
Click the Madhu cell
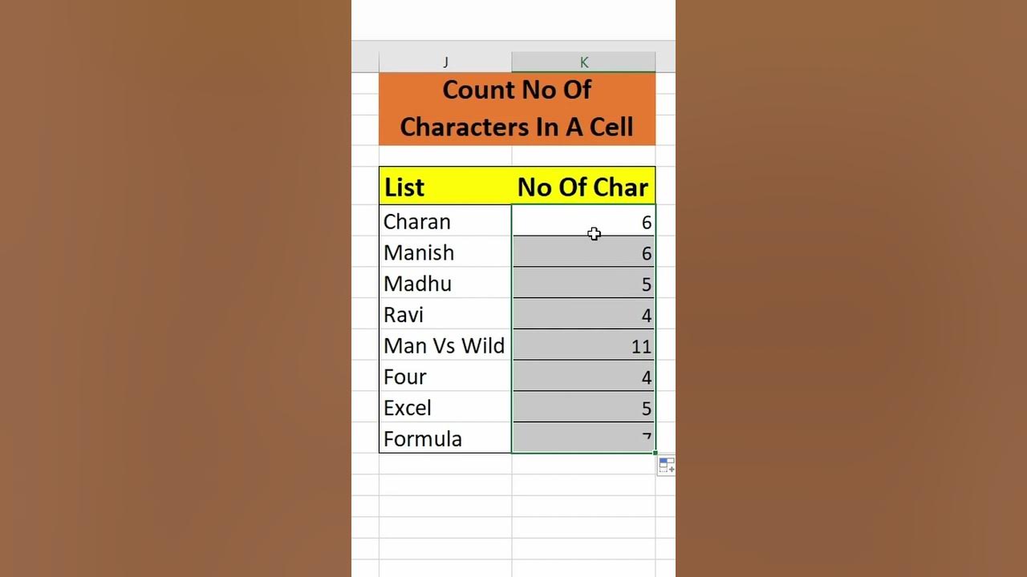(x=445, y=284)
